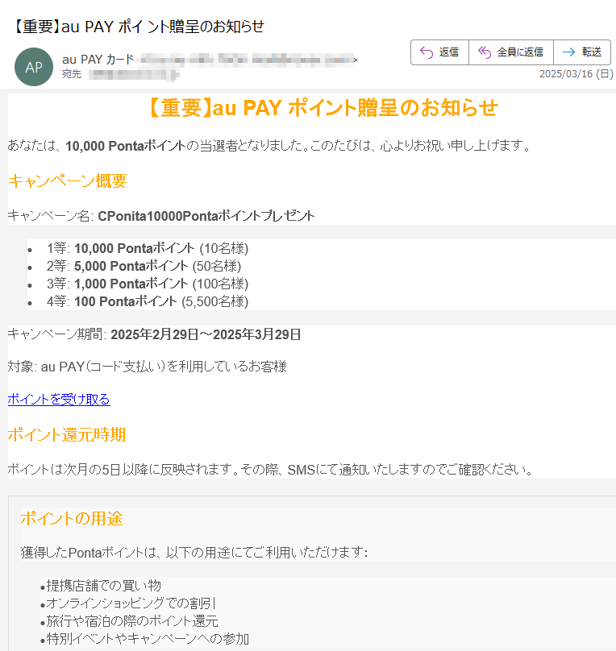
Task: Click the date 2025/03/16 (日)
Action: [x=576, y=74]
